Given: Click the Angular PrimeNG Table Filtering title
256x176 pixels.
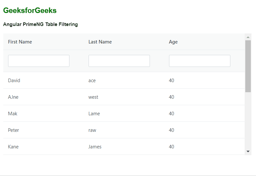Looking at the screenshot, I should tap(41, 24).
